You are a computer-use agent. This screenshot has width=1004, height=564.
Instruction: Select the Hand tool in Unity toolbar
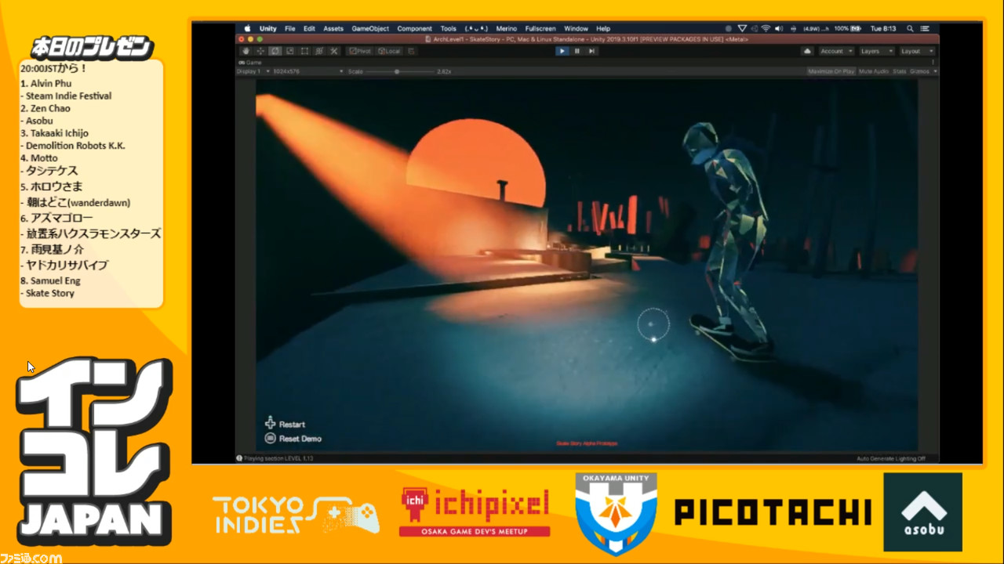246,51
